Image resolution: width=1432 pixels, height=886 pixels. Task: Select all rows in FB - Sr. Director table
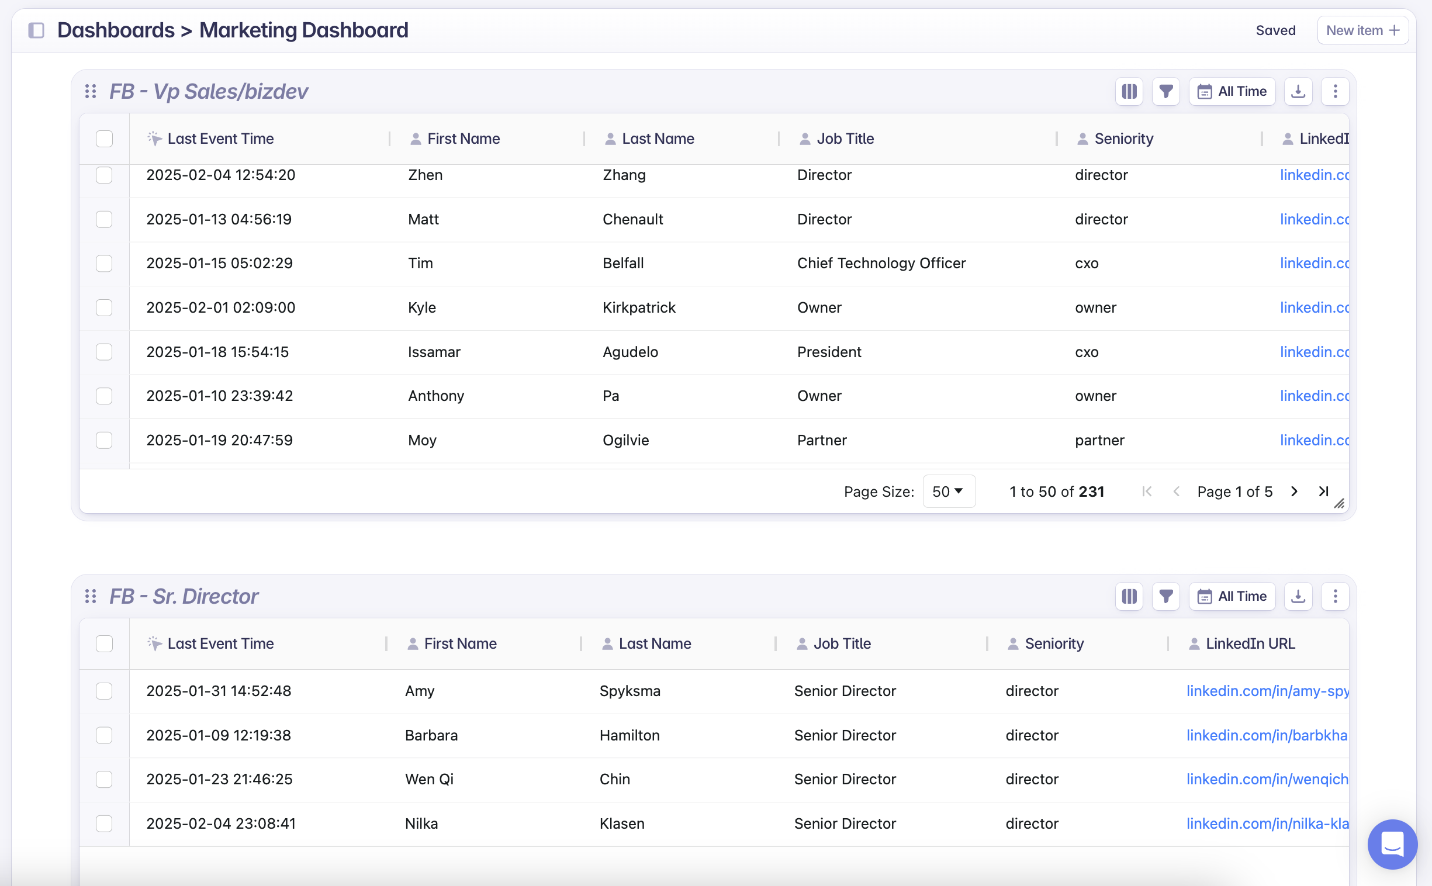(x=104, y=644)
